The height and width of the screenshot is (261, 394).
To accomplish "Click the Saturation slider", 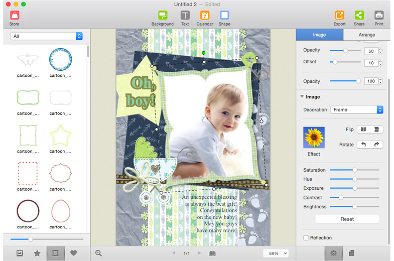I will tap(354, 170).
